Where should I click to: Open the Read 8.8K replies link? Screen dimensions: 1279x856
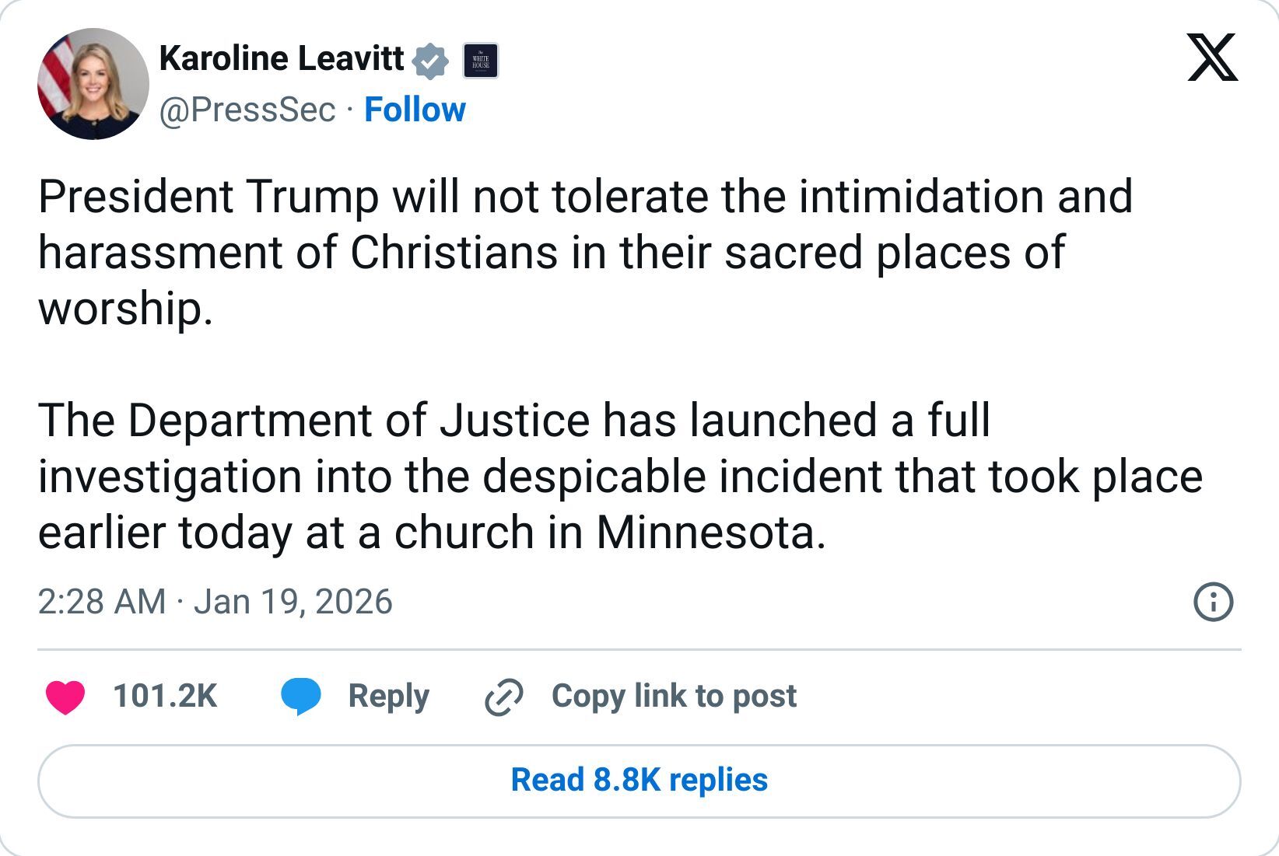[x=638, y=781]
